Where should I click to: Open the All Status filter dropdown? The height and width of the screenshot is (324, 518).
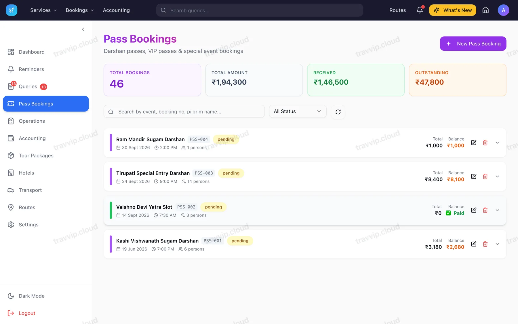click(x=298, y=111)
